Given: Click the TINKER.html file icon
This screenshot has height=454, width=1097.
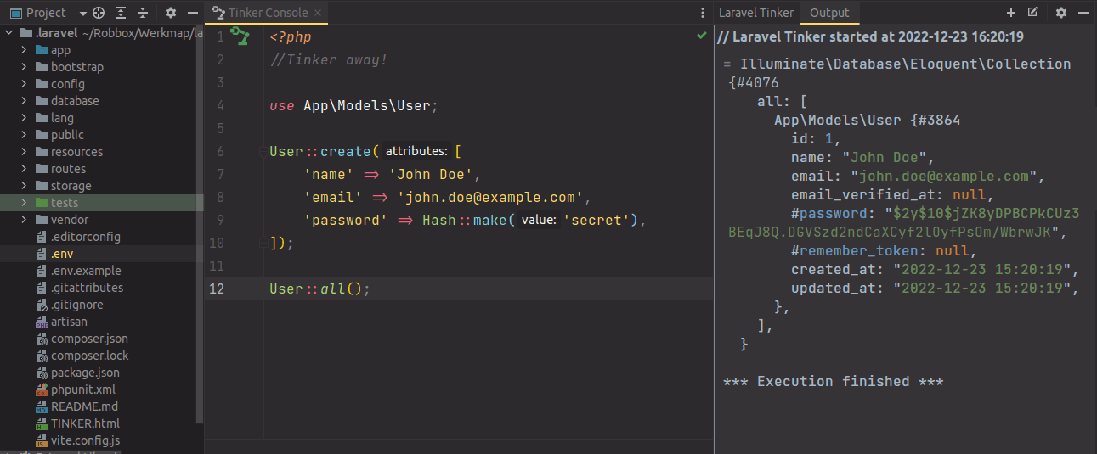Looking at the screenshot, I should click(42, 423).
